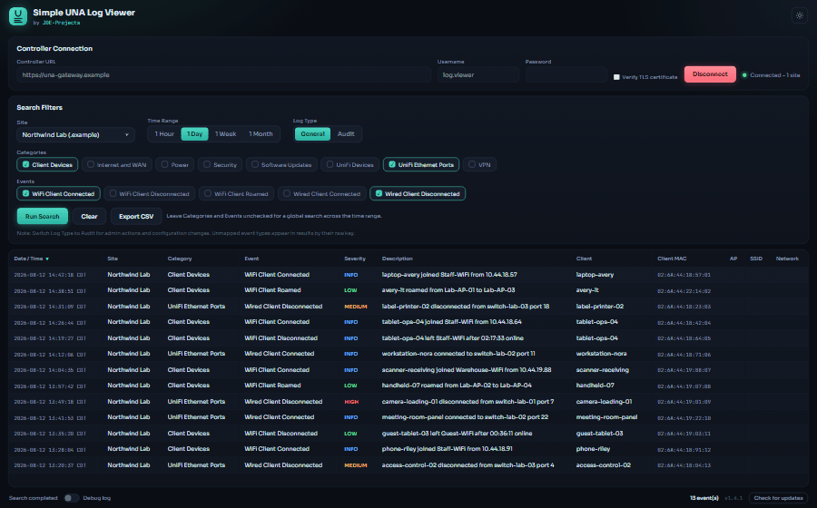Viewport: 817px width, 508px height.
Task: Sort by the Date / Time column header
Action: [31, 259]
